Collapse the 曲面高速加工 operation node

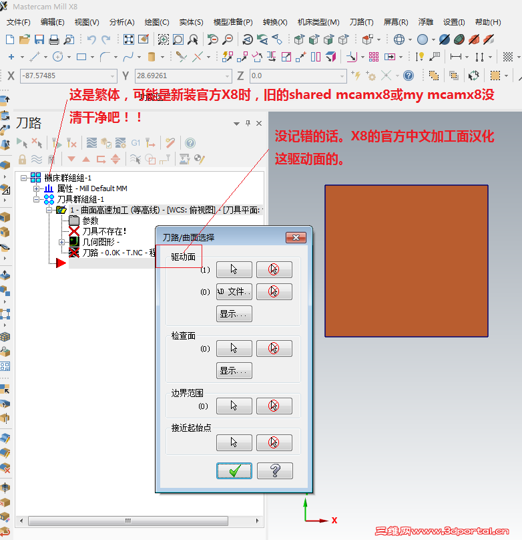(x=49, y=210)
